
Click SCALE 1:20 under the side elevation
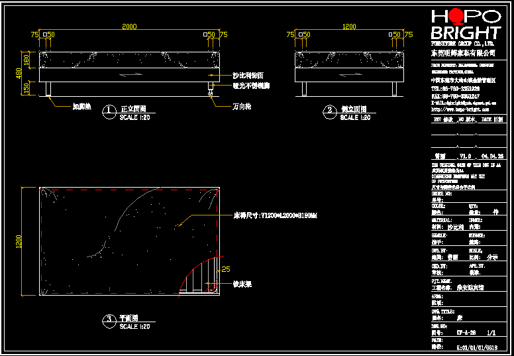click(x=355, y=117)
